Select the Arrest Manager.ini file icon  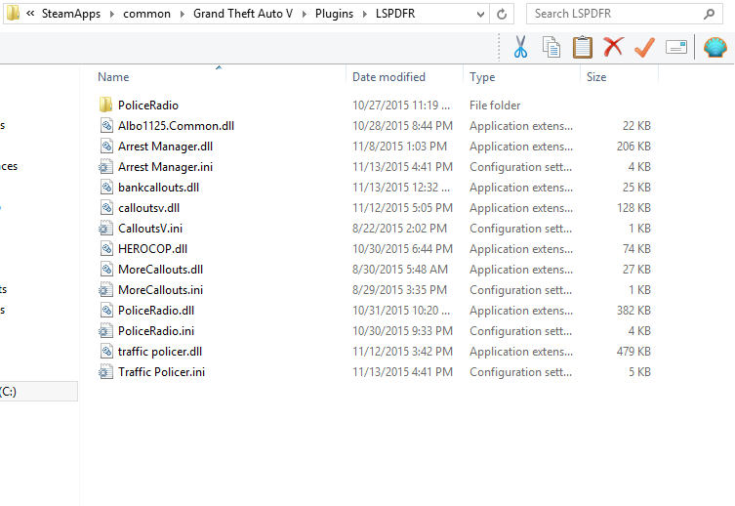coord(105,166)
